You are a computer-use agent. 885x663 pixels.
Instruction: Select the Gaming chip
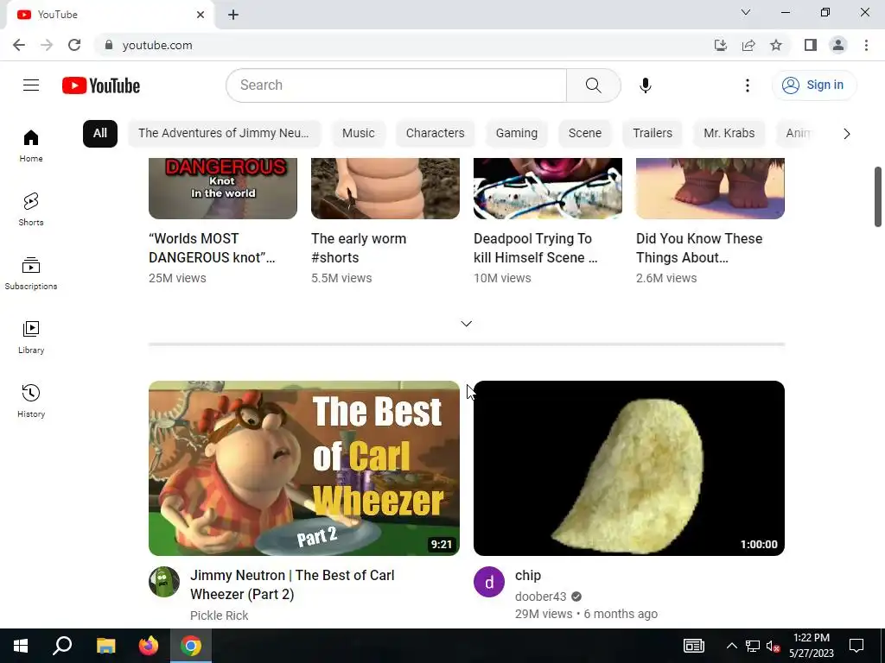tap(517, 134)
